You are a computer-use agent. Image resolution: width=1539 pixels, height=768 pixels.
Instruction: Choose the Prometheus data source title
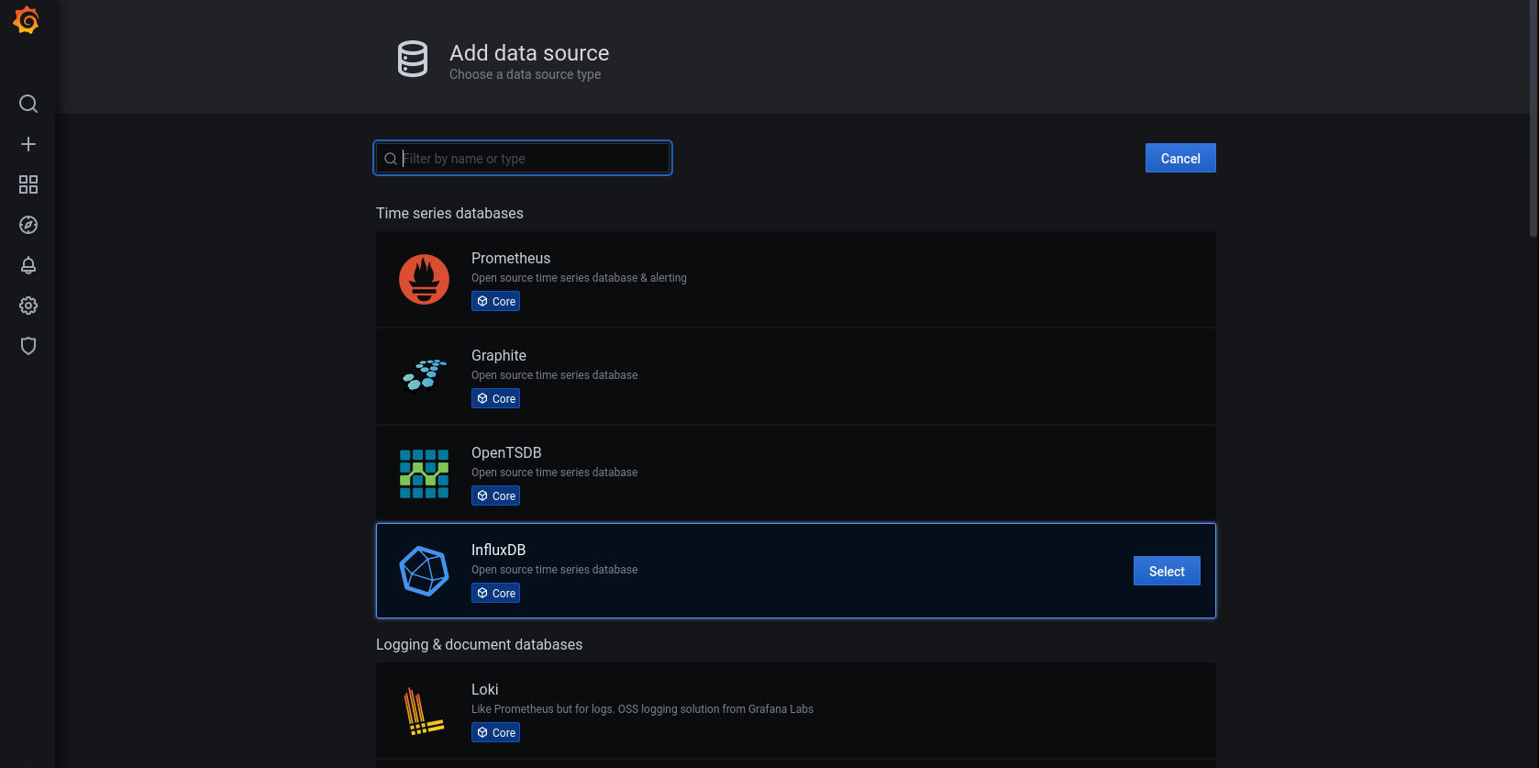click(511, 258)
